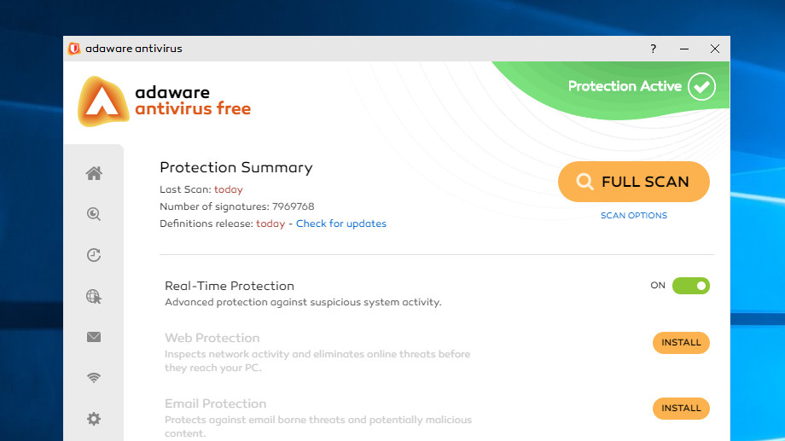The width and height of the screenshot is (785, 441).
Task: Click the adaware shield icon in title bar
Action: (74, 49)
